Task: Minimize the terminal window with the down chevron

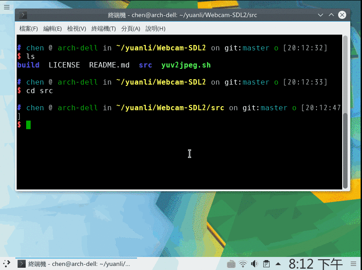Action: coord(321,15)
